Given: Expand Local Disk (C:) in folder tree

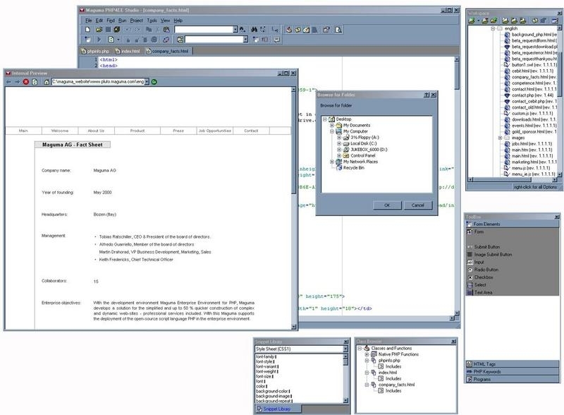Looking at the screenshot, I should point(339,143).
